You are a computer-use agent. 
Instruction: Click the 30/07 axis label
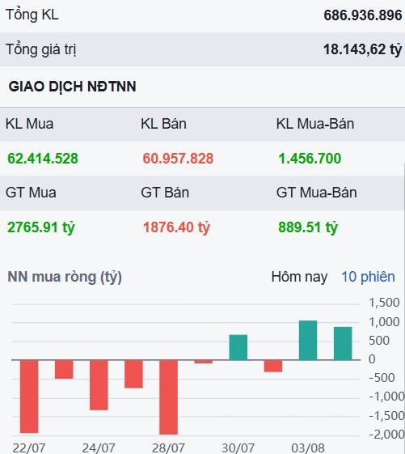click(238, 448)
